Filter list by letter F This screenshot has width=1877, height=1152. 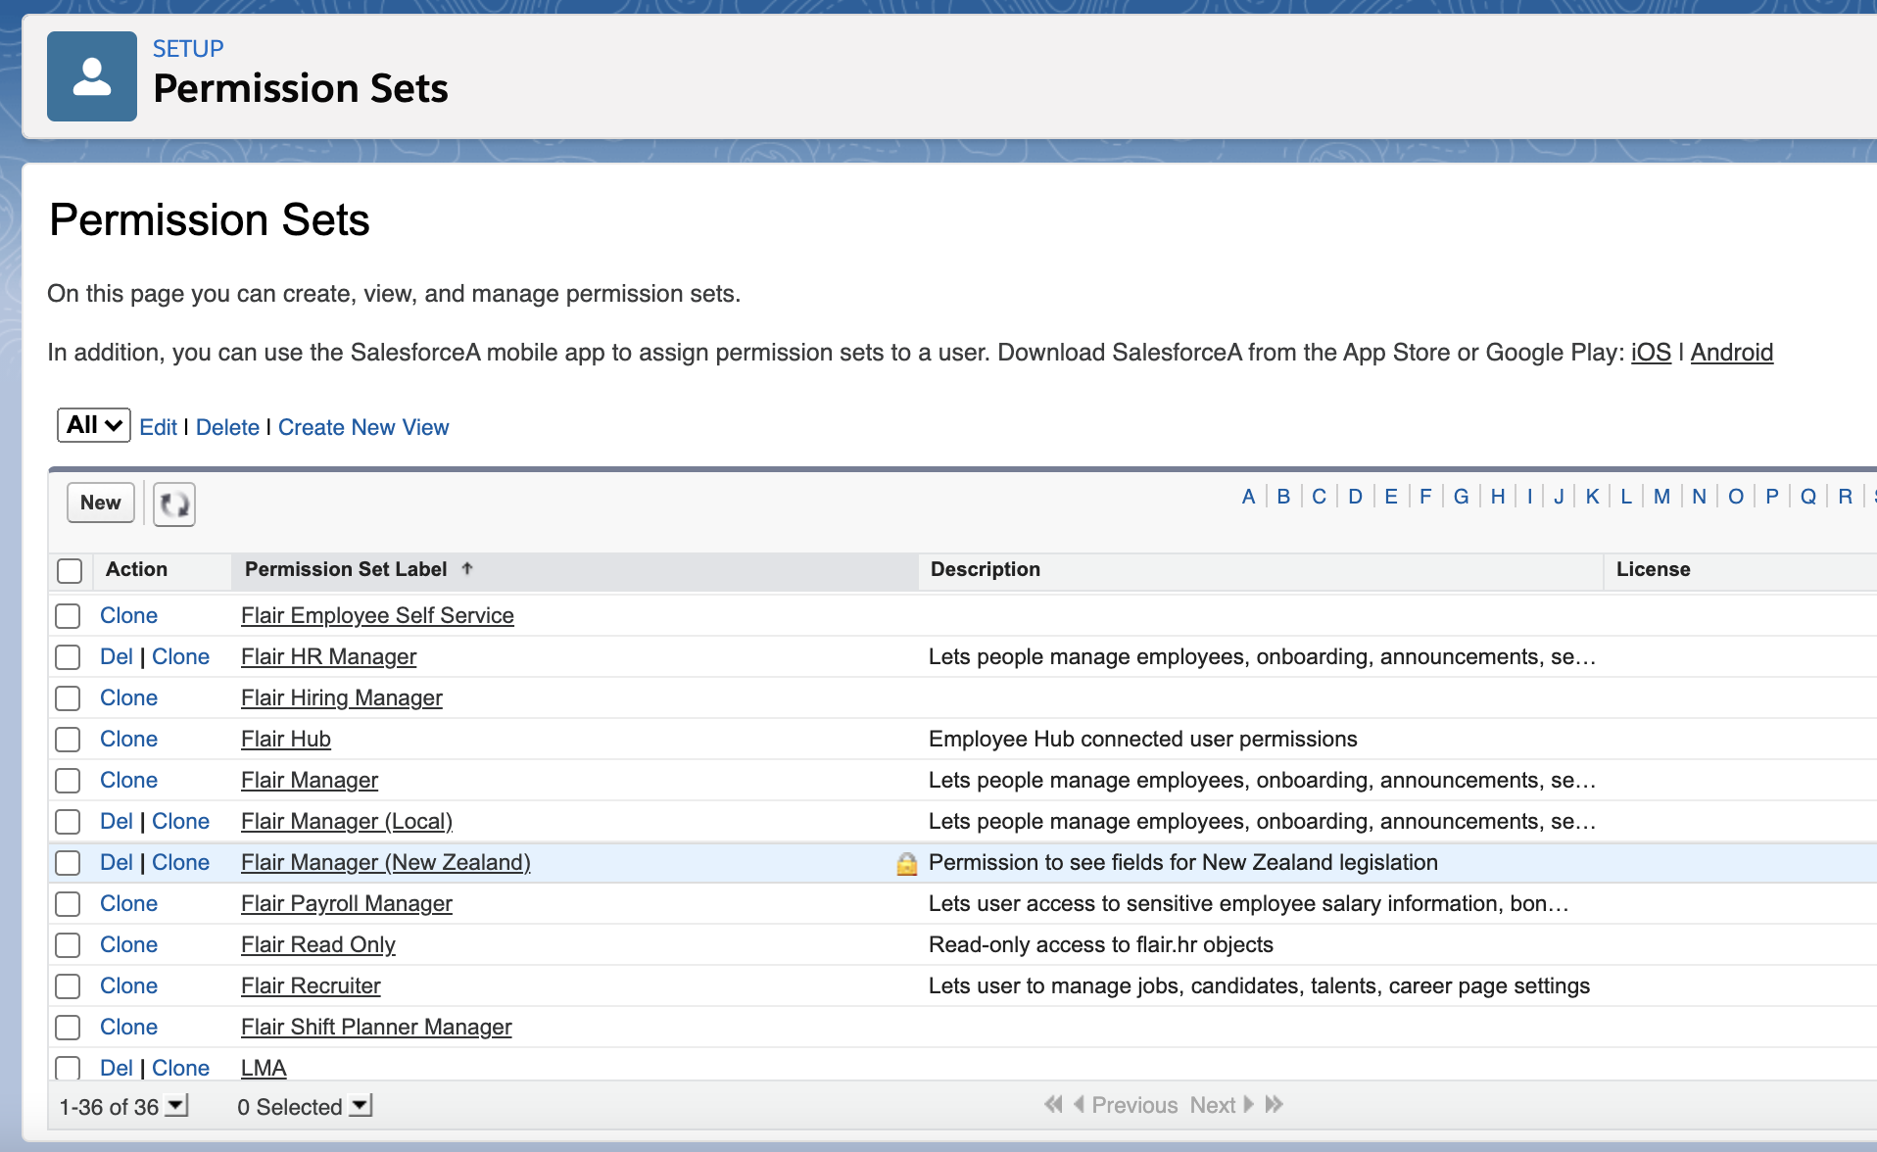(x=1425, y=497)
